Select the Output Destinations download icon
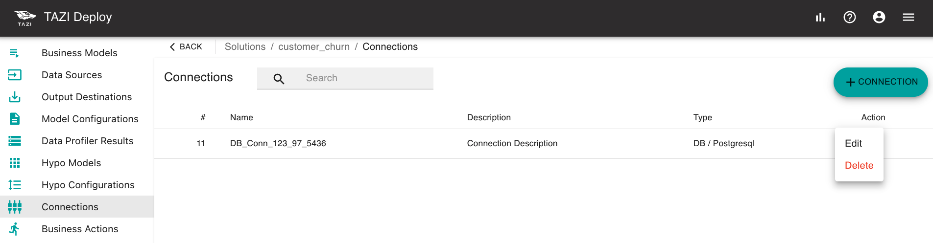 coord(15,97)
